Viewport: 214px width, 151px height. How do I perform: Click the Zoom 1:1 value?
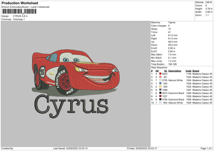click(207, 16)
